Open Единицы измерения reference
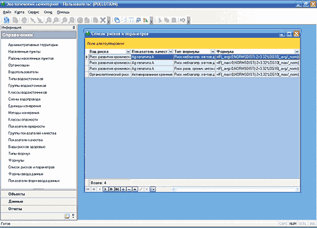The width and height of the screenshot is (317, 228). [x=24, y=106]
